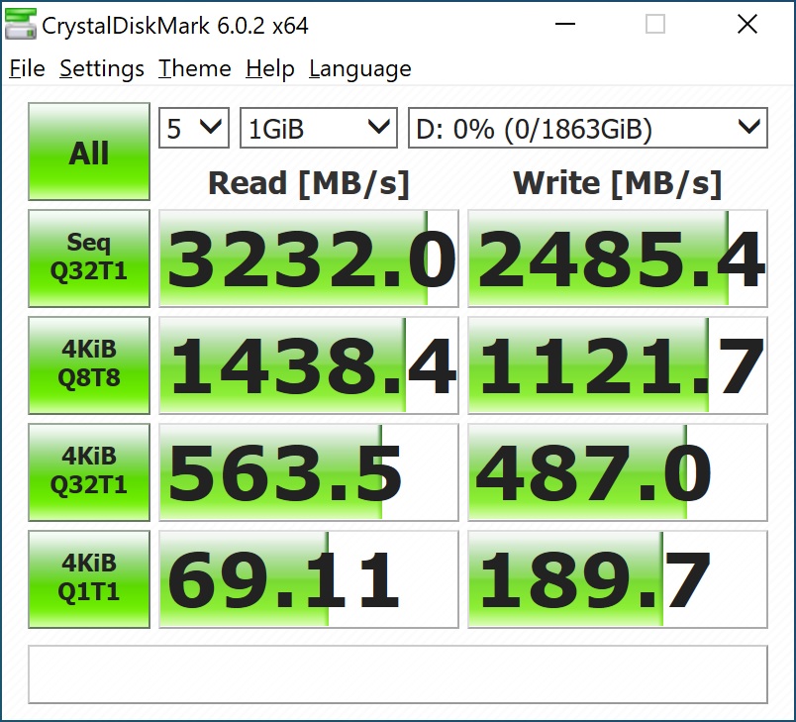Start the 4KiB Q8T8 test

click(89, 365)
